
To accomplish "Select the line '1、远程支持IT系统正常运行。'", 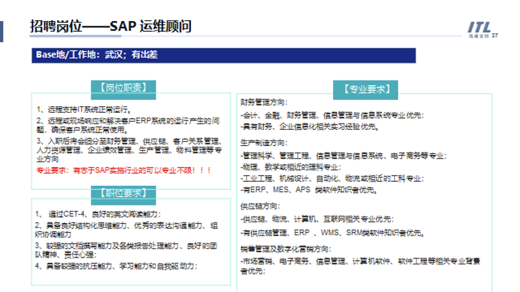I will tap(84, 109).
